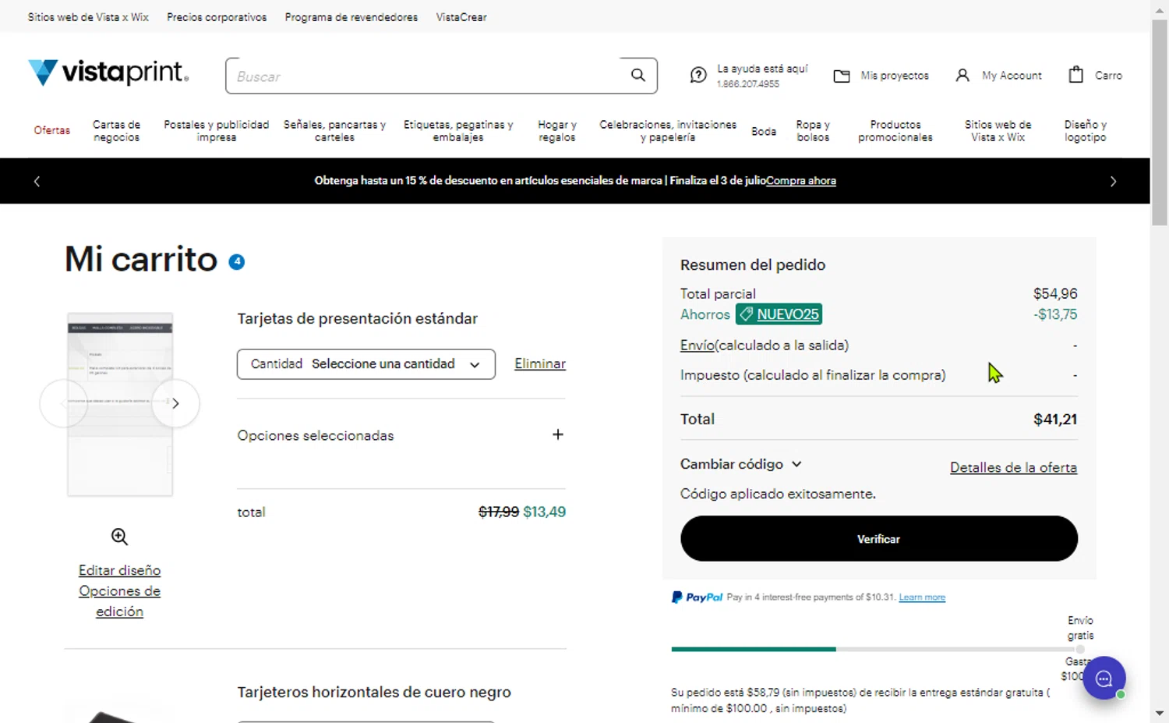Go to next promo banner arrow
Viewport: 1169px width, 723px height.
tap(1113, 181)
